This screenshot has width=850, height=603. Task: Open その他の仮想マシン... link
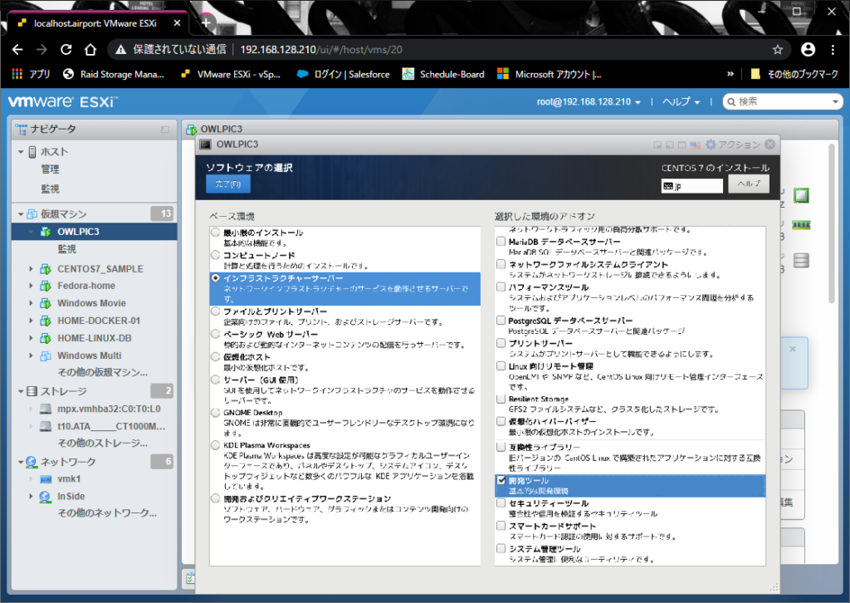(x=102, y=373)
